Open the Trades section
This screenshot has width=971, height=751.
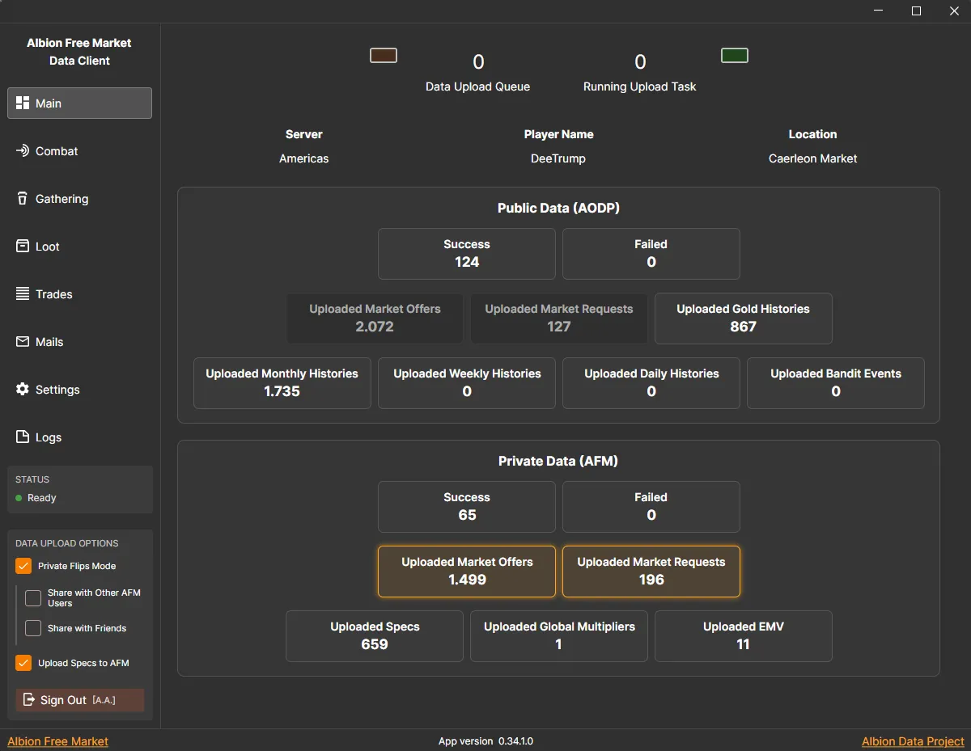pos(79,294)
